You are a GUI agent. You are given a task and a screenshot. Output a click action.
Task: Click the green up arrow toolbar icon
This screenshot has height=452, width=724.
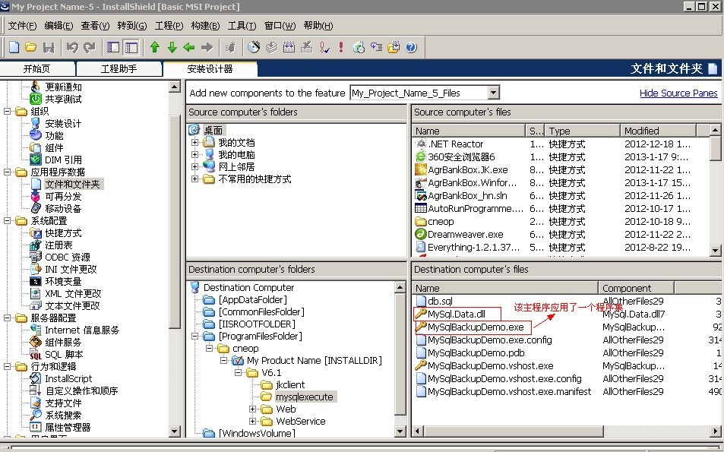point(155,47)
